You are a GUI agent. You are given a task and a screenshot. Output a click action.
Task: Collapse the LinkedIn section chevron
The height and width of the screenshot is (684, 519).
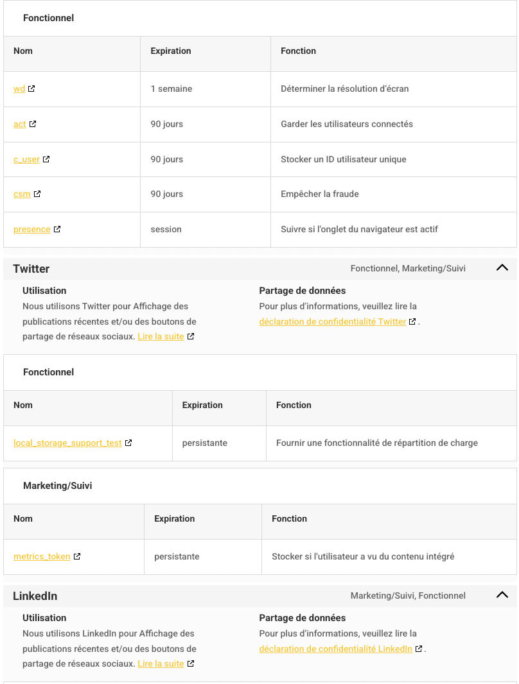pyautogui.click(x=502, y=595)
